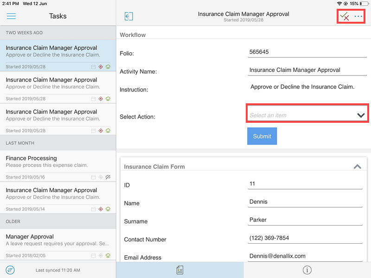Select the highlighted Insurance Claim Manager Approval task

(58, 56)
